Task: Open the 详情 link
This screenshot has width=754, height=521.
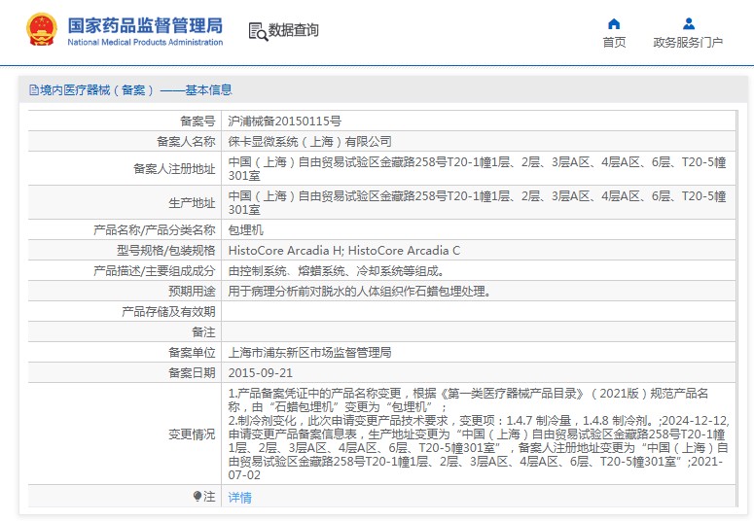Action: [x=239, y=498]
